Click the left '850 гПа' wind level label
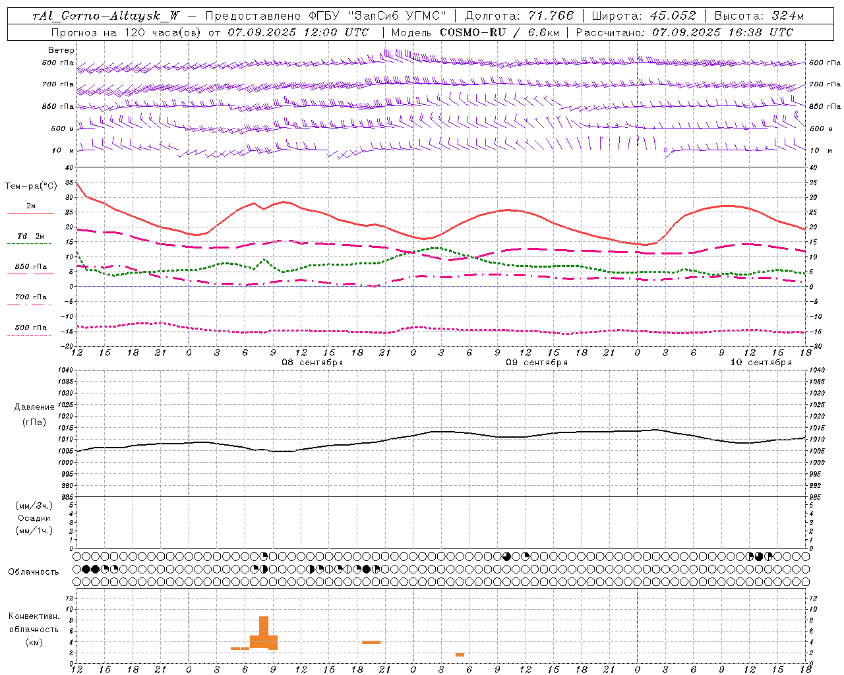 coord(58,106)
